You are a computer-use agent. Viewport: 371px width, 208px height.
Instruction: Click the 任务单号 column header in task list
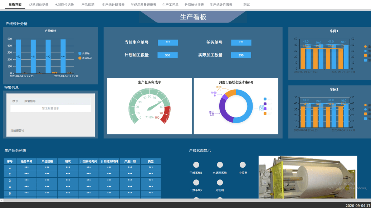(x=26, y=162)
